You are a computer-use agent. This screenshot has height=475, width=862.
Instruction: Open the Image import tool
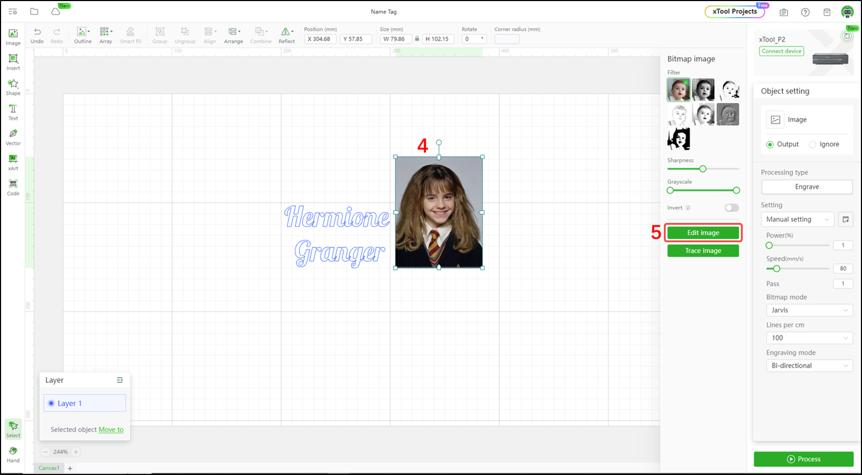(x=13, y=37)
